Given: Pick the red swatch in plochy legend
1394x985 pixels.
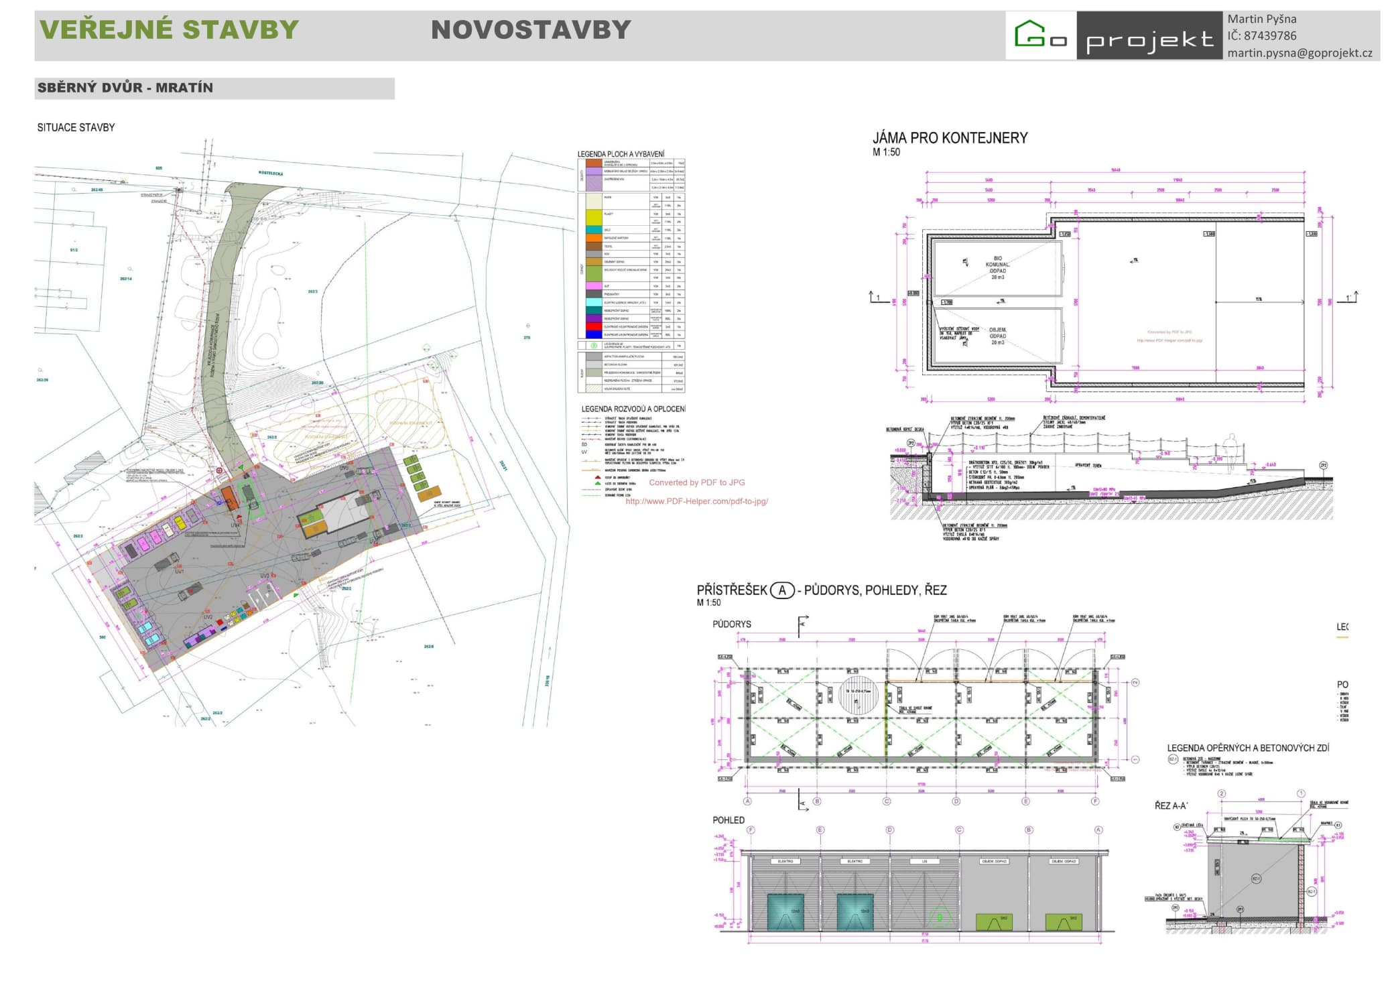Looking at the screenshot, I should pyautogui.click(x=594, y=326).
